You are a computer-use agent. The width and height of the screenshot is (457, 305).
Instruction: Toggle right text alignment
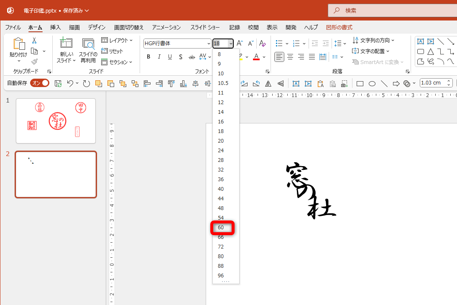coord(301,57)
